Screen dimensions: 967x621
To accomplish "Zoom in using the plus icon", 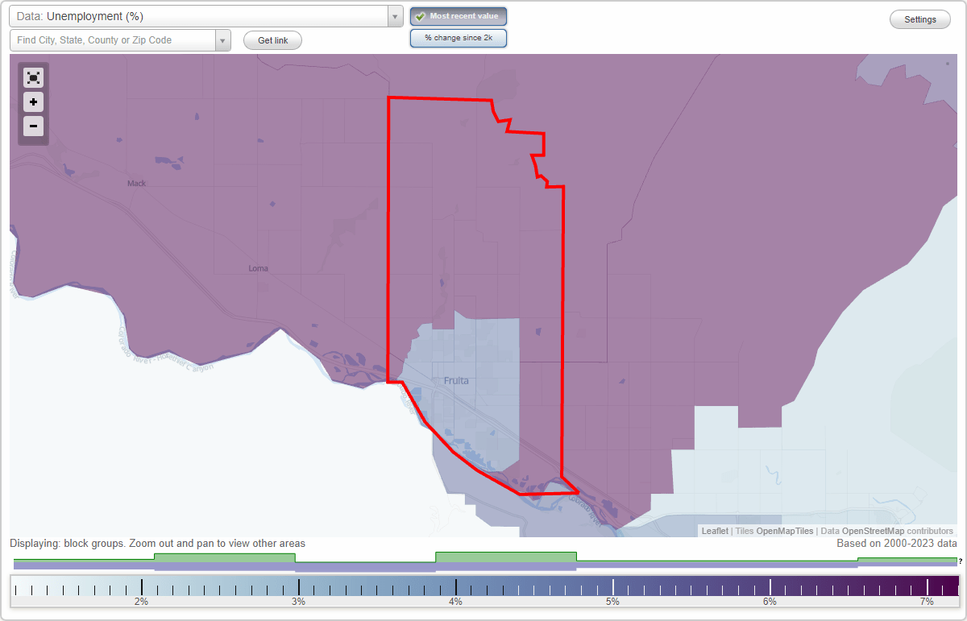I will [33, 102].
